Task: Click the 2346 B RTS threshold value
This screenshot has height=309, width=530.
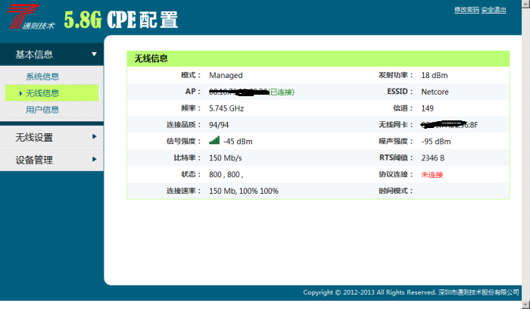Action: 432,158
